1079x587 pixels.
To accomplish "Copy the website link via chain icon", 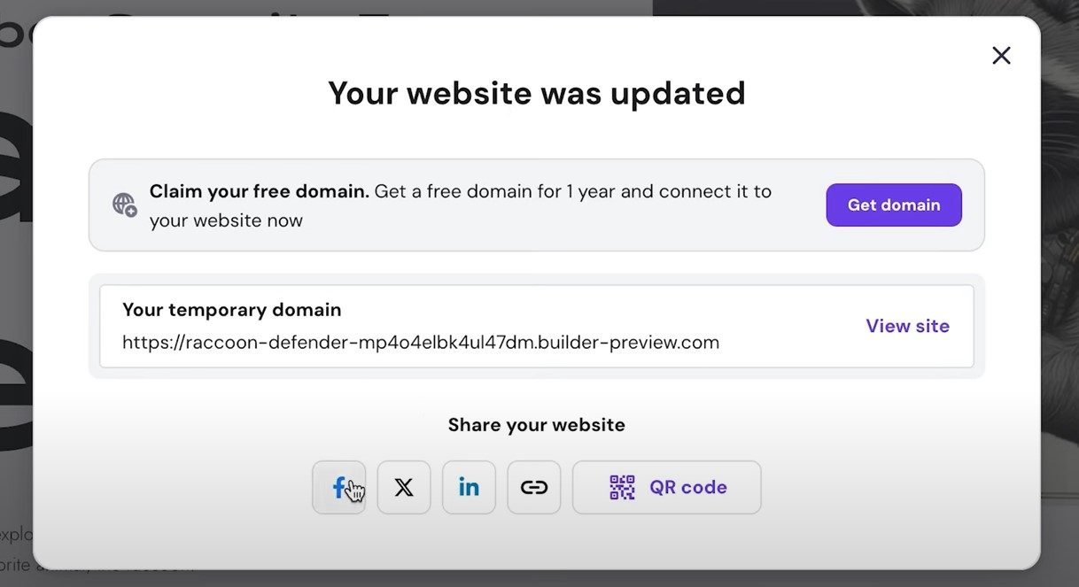I will tap(533, 487).
